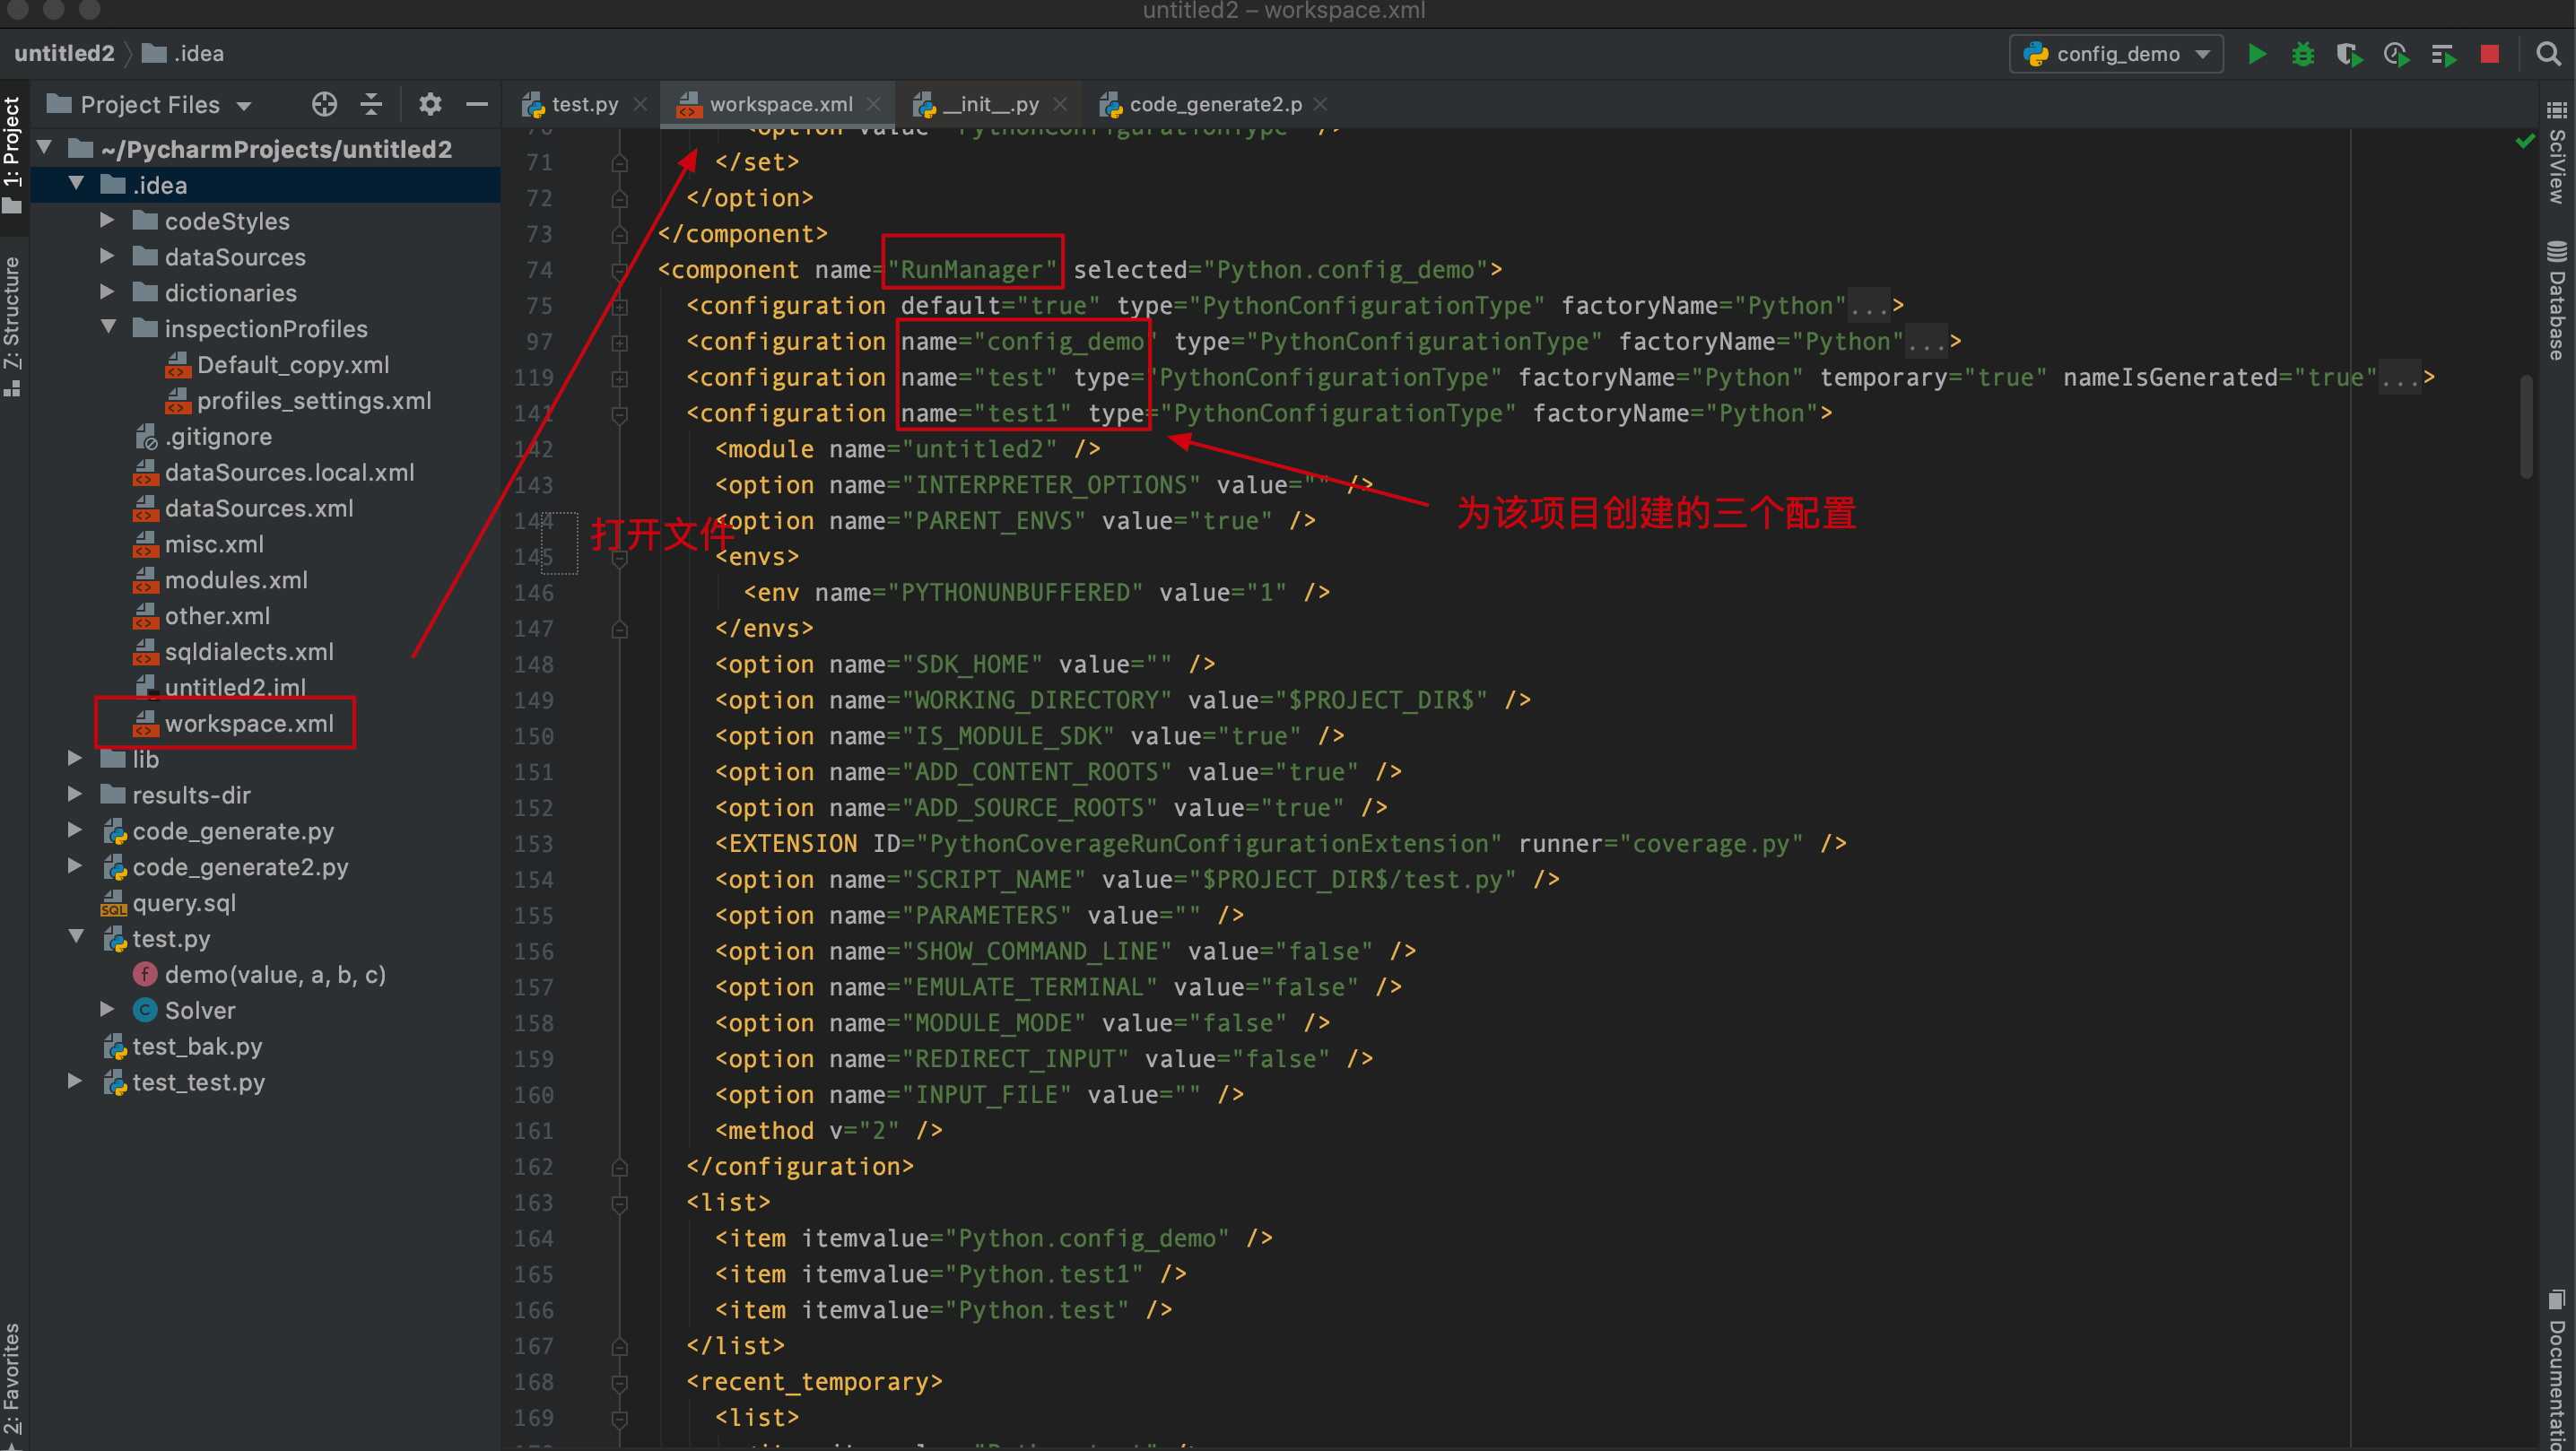Expand the Solver class node
This screenshot has width=2576, height=1451.
pyautogui.click(x=107, y=1010)
